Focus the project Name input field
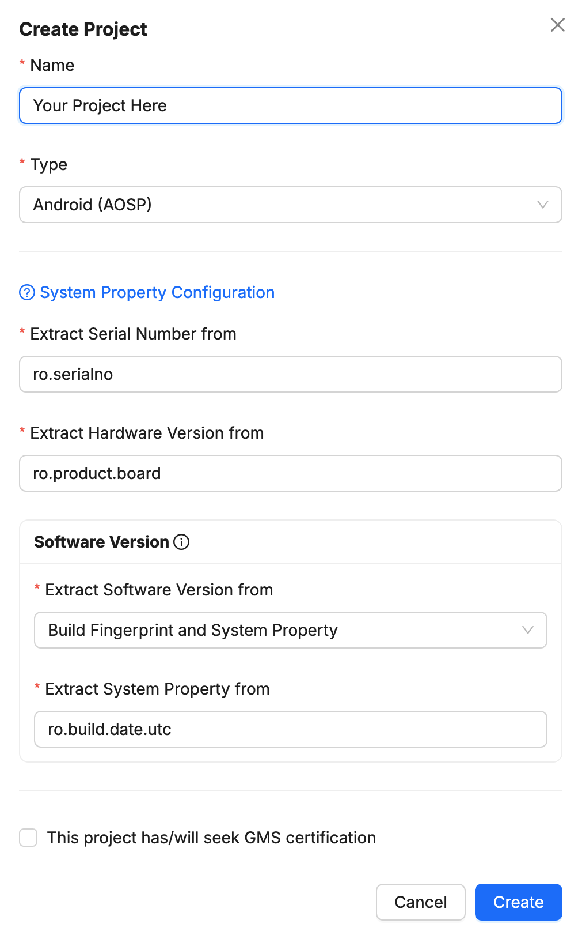 291,105
